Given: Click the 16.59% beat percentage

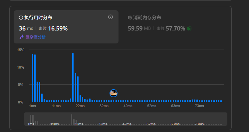Looking at the screenshot, I should coord(58,29).
